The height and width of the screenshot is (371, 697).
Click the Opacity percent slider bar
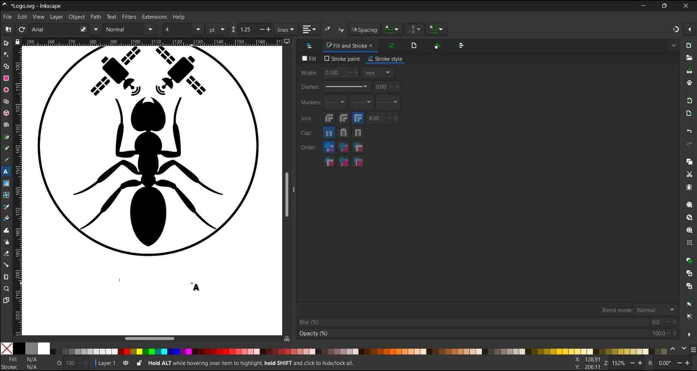pos(474,333)
